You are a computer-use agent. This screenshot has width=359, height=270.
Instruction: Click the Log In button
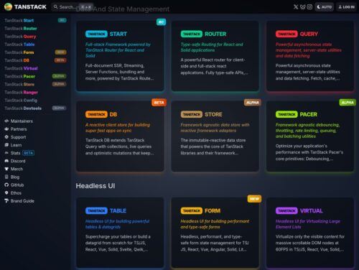(x=346, y=7)
